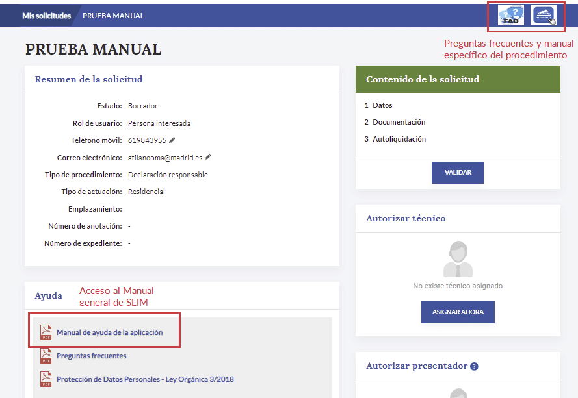Go to Documentación section of solicitud
Viewport: 578px width, 398px height.
(x=399, y=122)
